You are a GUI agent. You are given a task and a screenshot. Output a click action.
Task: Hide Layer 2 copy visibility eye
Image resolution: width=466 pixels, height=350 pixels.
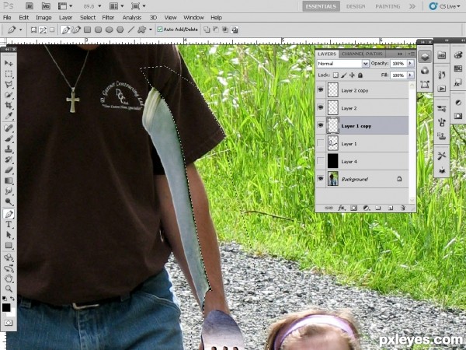tap(320, 89)
